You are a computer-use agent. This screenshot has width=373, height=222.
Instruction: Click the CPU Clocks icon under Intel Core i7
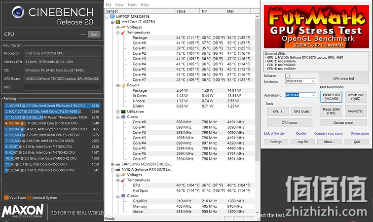click(123, 117)
